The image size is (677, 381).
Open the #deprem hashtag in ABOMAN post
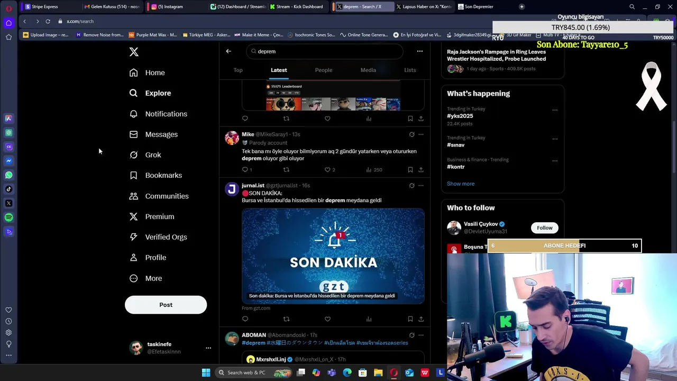pyautogui.click(x=253, y=343)
